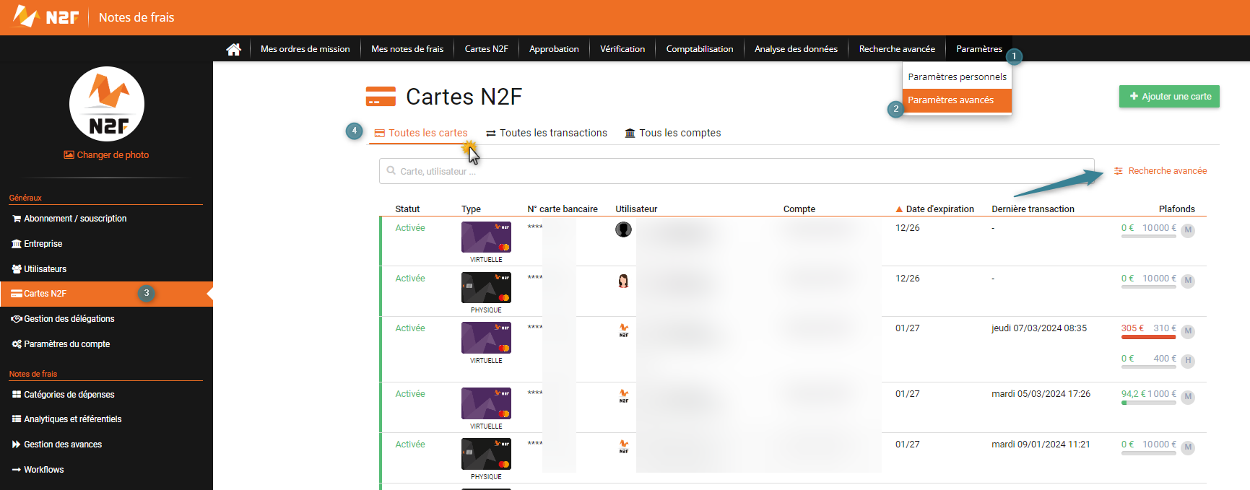Sort the table by the Compte column
This screenshot has width=1250, height=490.
(x=799, y=209)
